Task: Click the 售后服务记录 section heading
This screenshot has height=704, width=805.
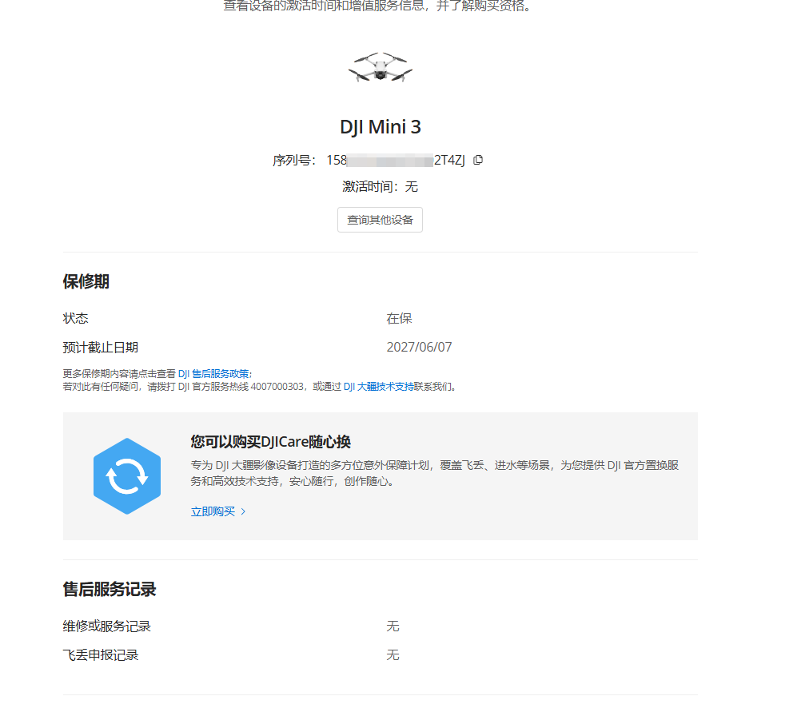Action: point(110,589)
